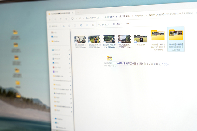Click the IMG_3754 file name label
This screenshot has height=131, width=197.
[x=141, y=45]
